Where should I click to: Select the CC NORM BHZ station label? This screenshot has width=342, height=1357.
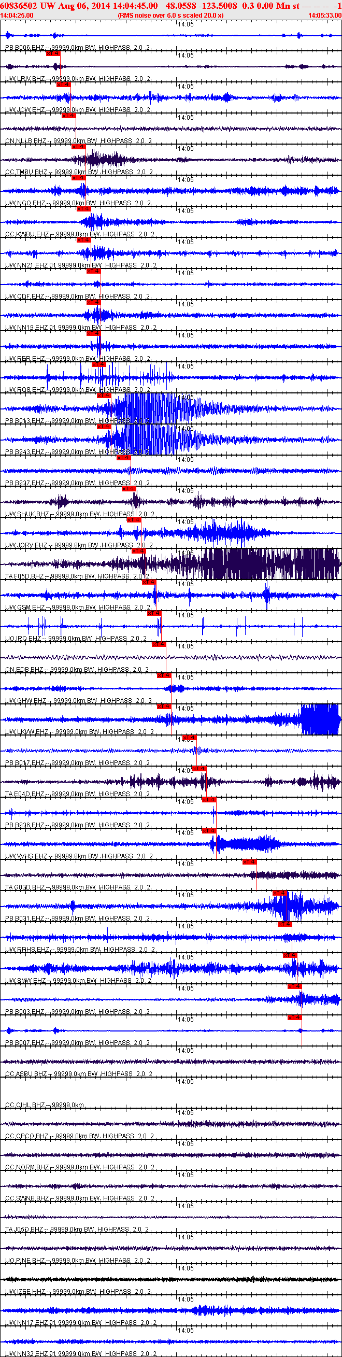(x=80, y=1167)
